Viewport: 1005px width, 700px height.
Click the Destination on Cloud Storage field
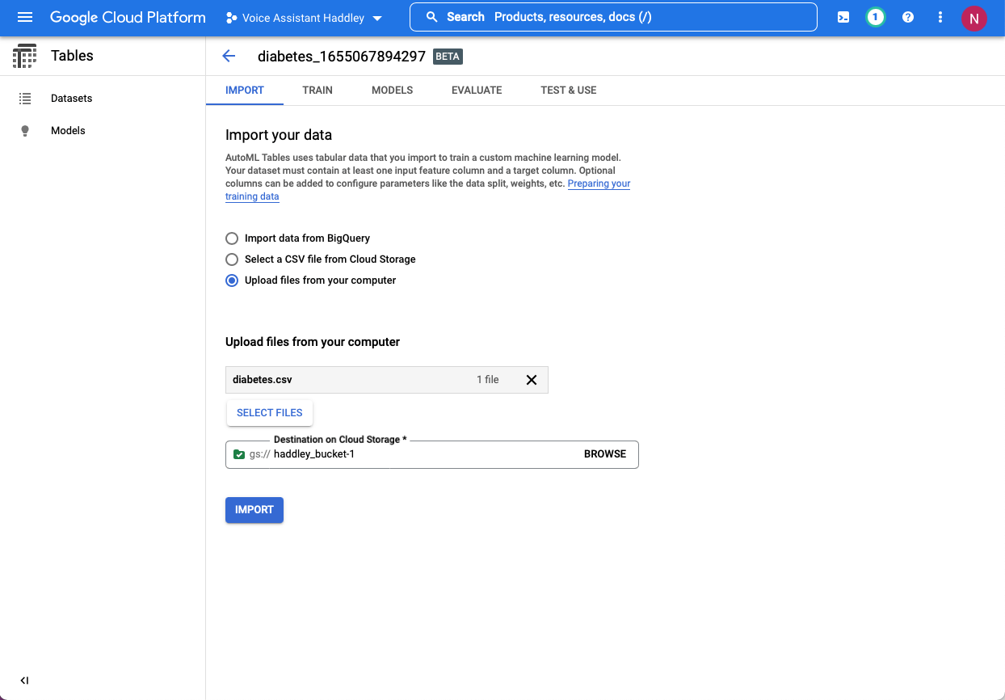pos(420,454)
